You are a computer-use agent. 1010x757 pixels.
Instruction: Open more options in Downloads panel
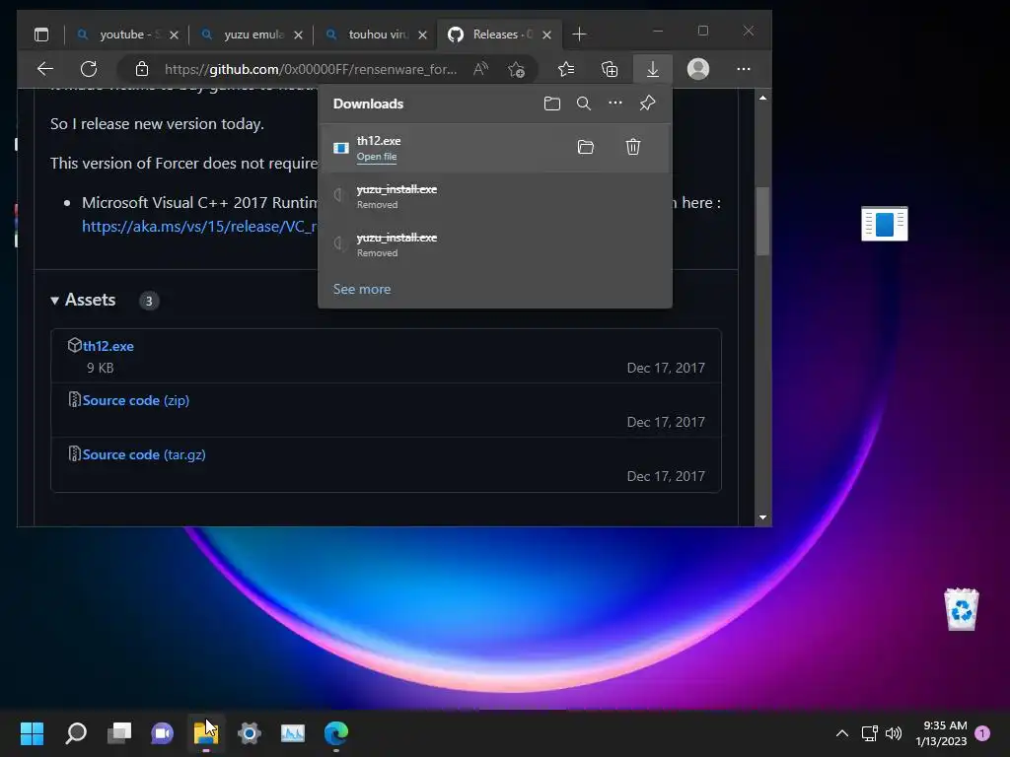tap(615, 103)
